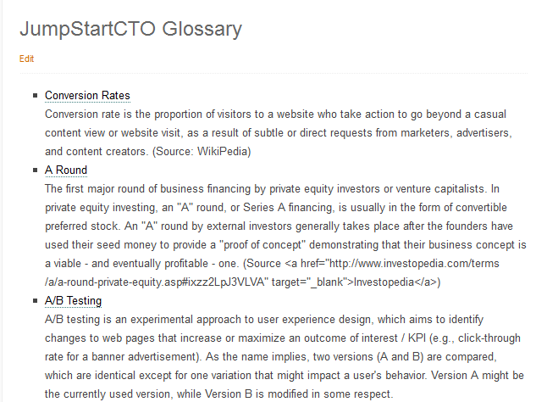
Task: Click the JumpStartCTO Glossary heading
Action: click(x=130, y=29)
